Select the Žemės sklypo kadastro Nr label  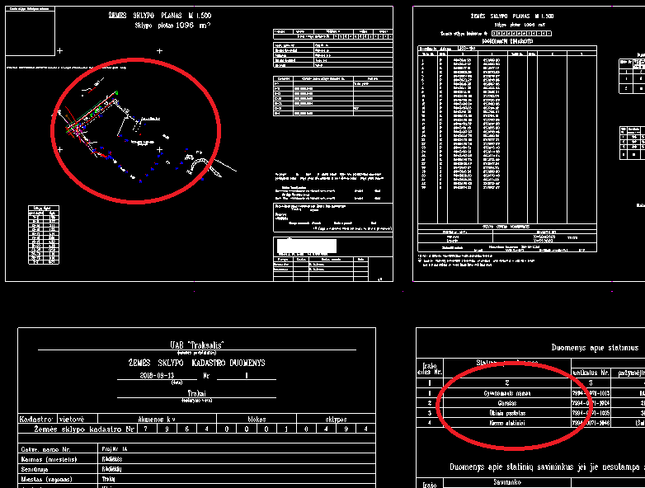[x=84, y=429]
